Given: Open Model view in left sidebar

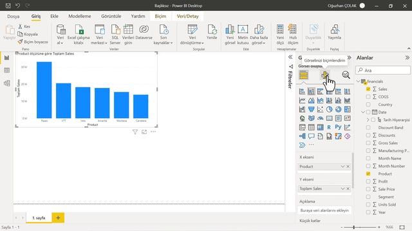Looking at the screenshot, I should click(7, 83).
